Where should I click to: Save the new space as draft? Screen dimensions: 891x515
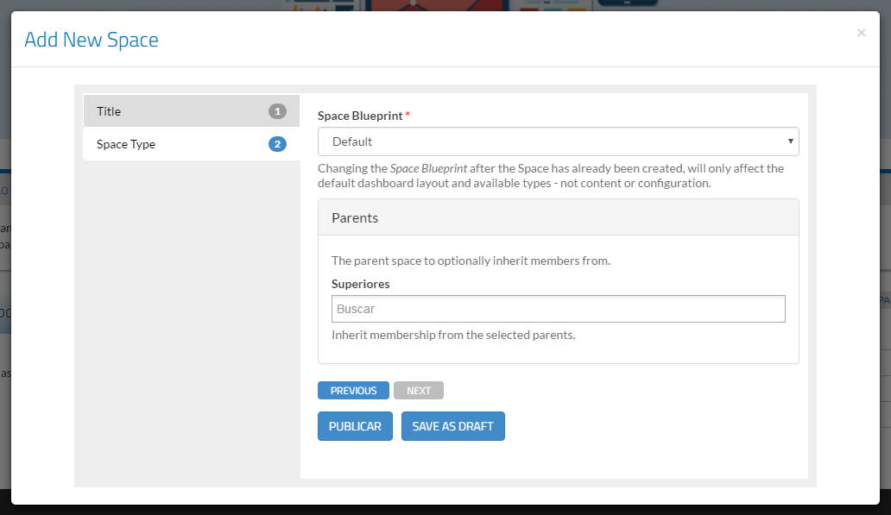click(452, 425)
